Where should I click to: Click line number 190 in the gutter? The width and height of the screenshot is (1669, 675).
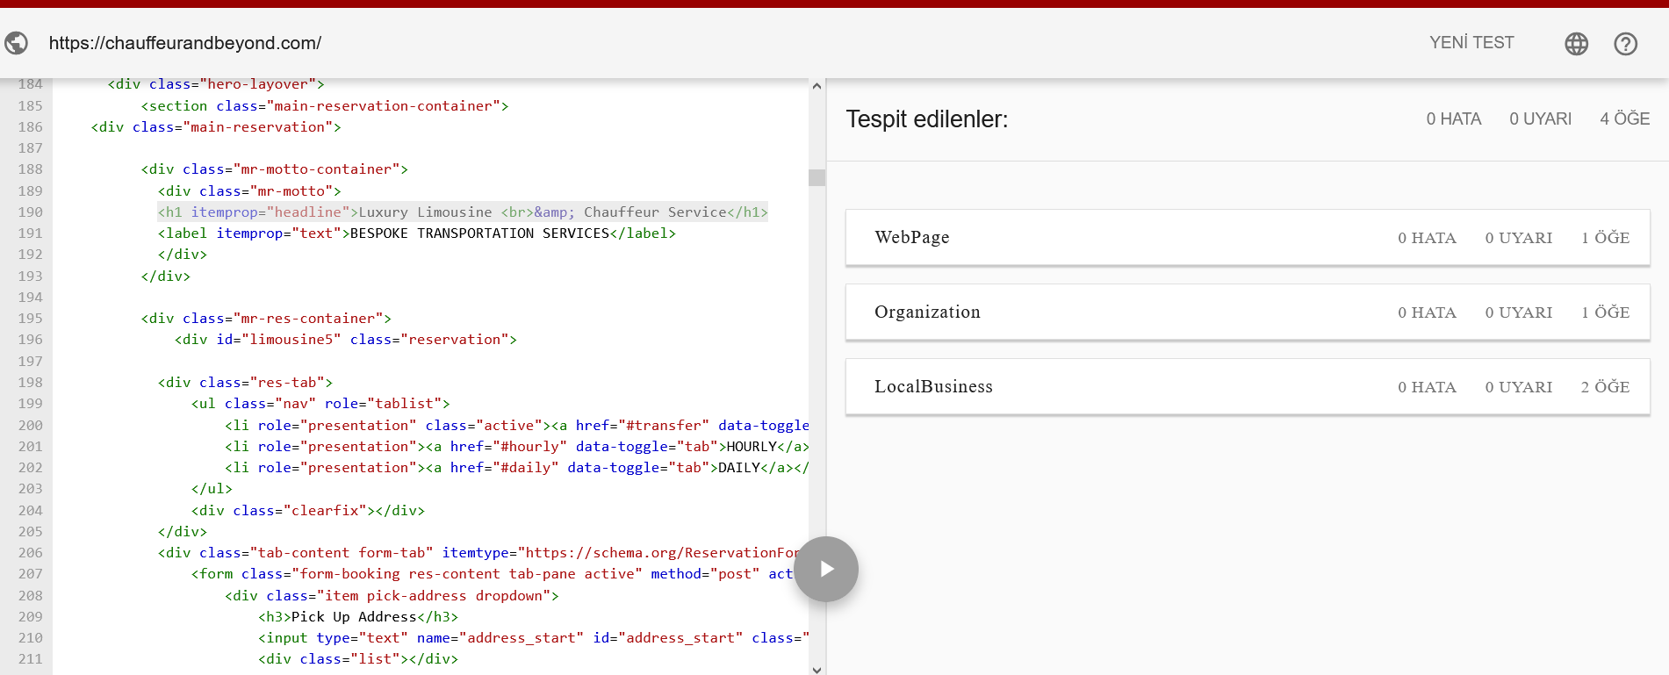(x=31, y=212)
